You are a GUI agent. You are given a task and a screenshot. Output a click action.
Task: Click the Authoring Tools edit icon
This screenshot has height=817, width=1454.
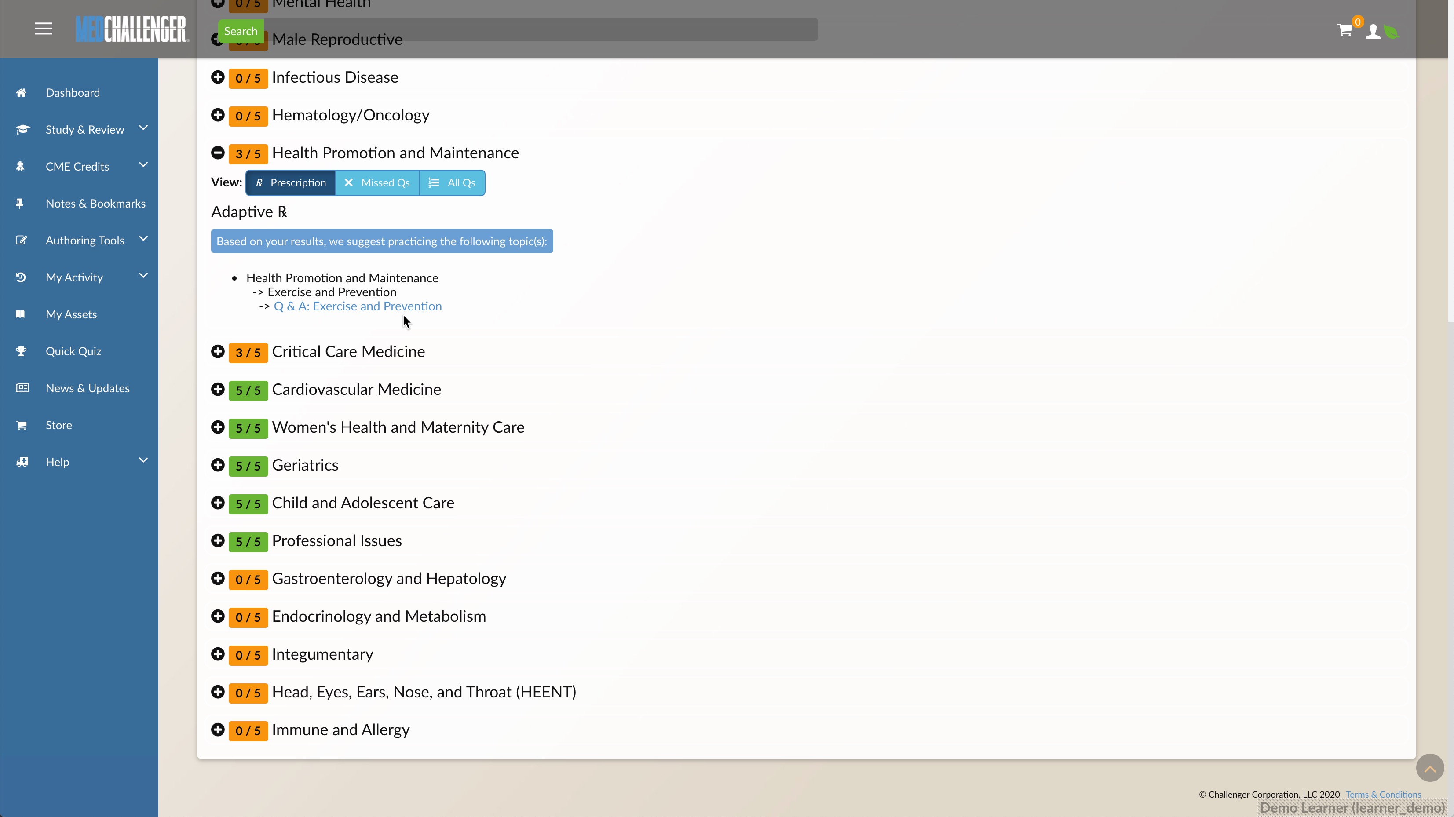[22, 241]
